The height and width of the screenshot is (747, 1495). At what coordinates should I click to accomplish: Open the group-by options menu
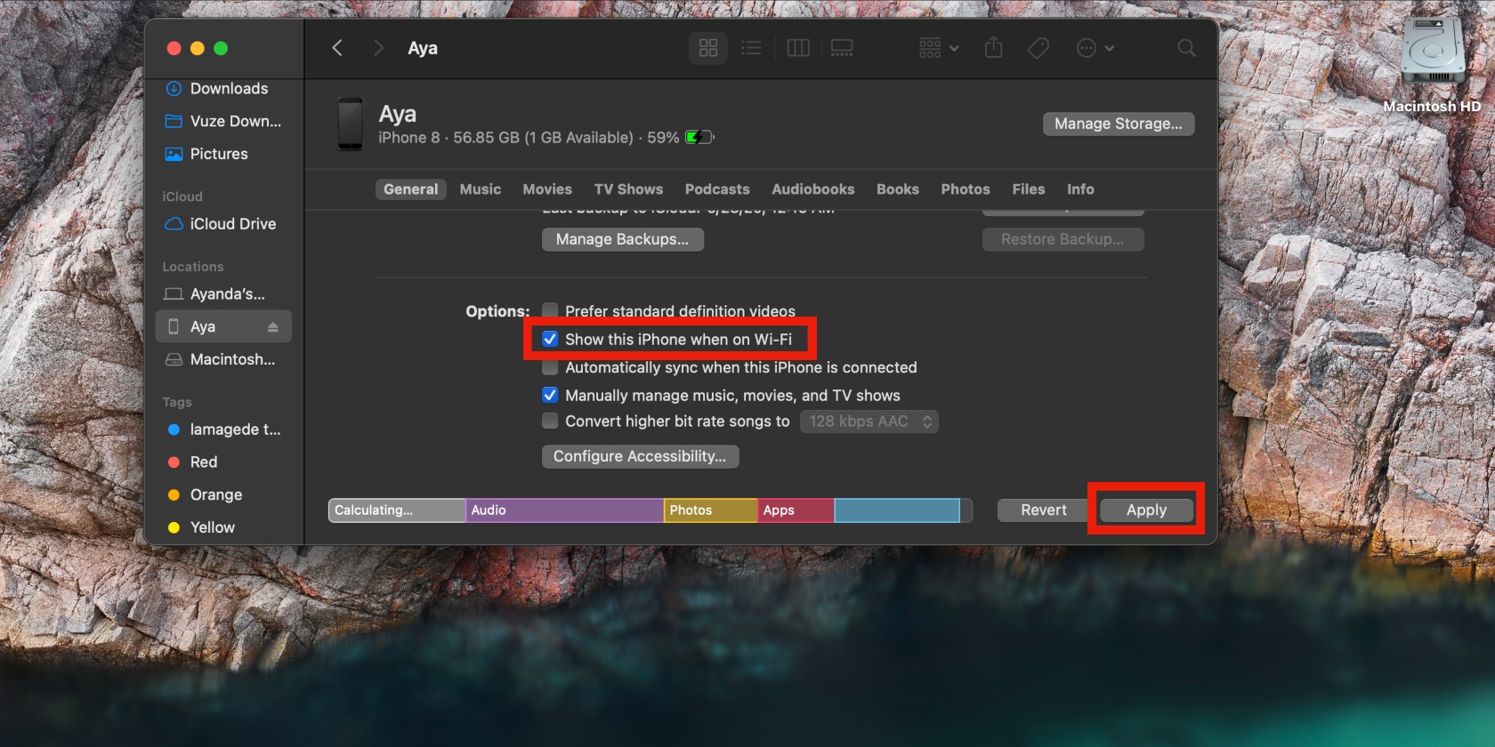[939, 48]
